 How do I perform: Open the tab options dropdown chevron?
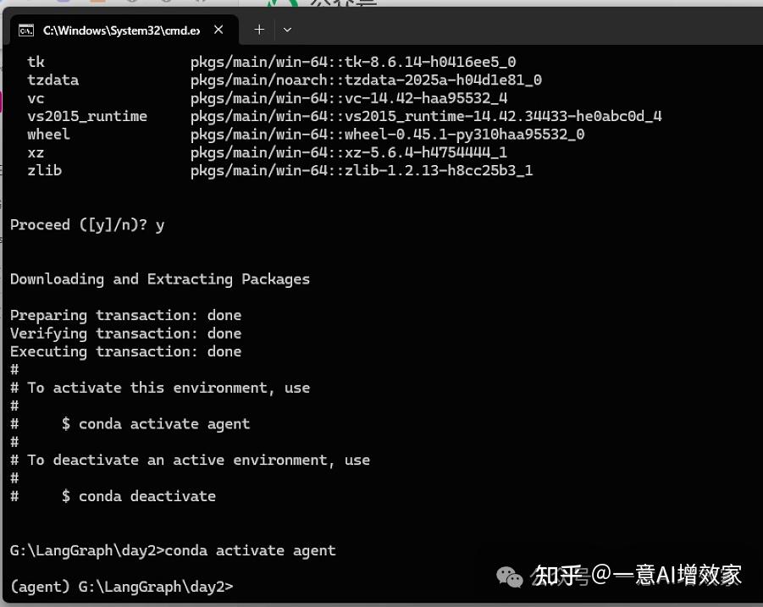(286, 29)
